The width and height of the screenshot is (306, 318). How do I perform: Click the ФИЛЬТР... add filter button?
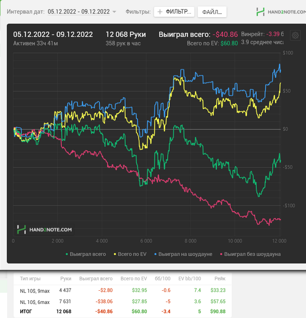tap(174, 12)
